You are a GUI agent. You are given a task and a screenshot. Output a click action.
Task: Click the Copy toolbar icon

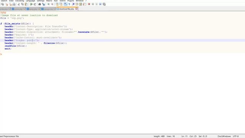pyautogui.click(x=23, y=4)
